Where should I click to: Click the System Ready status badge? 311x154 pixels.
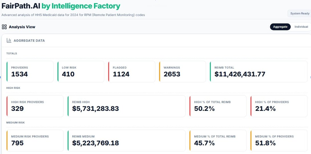[x=300, y=13]
